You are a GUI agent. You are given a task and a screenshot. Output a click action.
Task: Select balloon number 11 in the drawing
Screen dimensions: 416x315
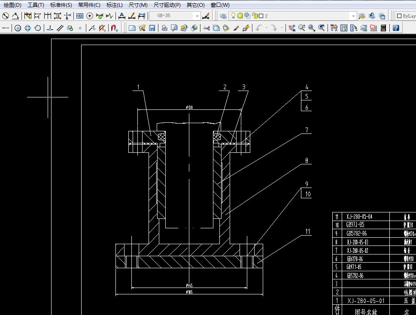pyautogui.click(x=307, y=231)
